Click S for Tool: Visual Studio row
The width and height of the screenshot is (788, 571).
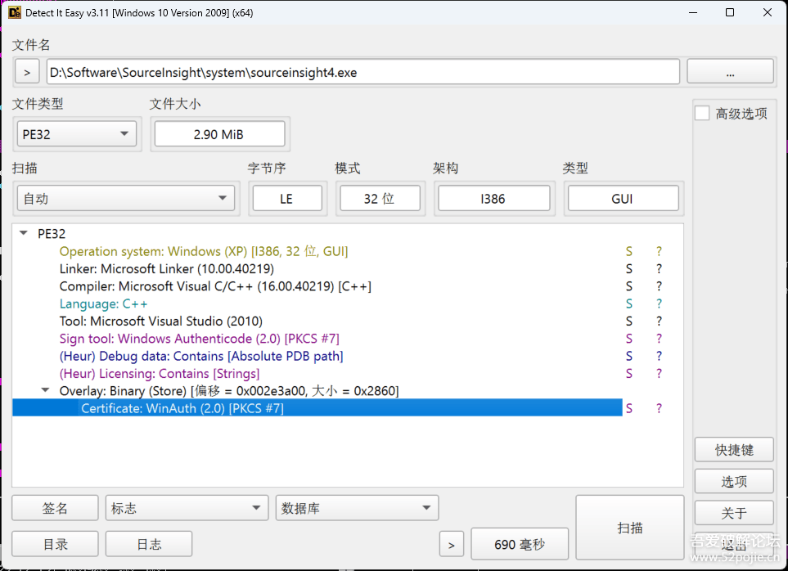pyautogui.click(x=629, y=321)
